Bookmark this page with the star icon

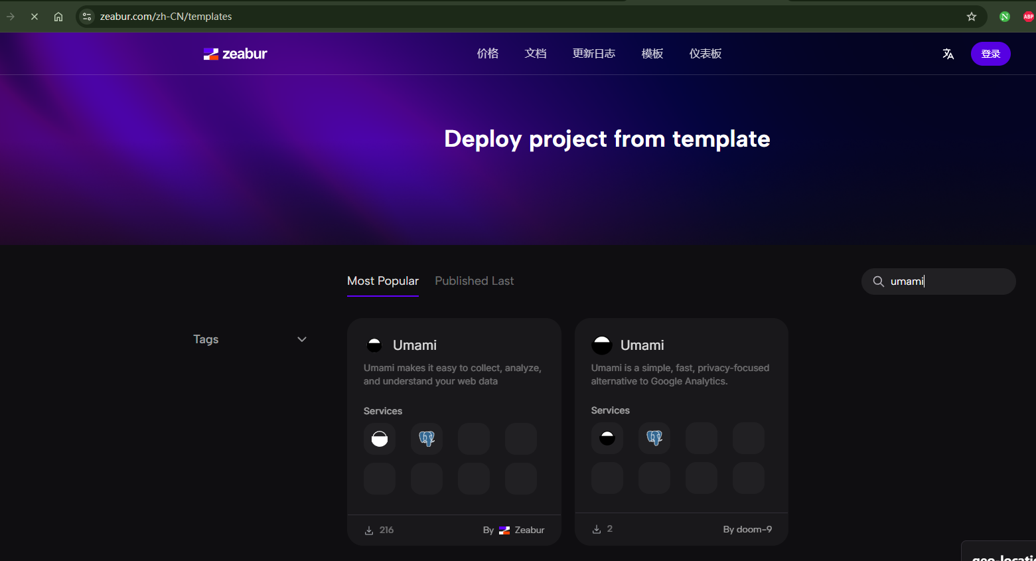click(972, 17)
